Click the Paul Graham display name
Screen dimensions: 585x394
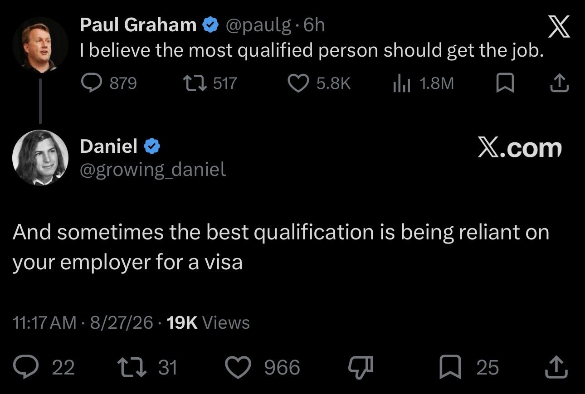pos(138,25)
